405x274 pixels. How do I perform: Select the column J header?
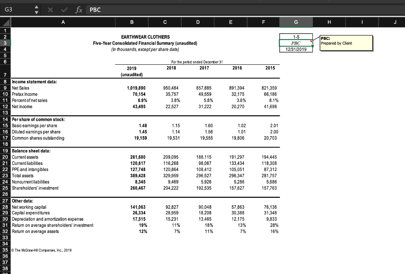(394, 23)
